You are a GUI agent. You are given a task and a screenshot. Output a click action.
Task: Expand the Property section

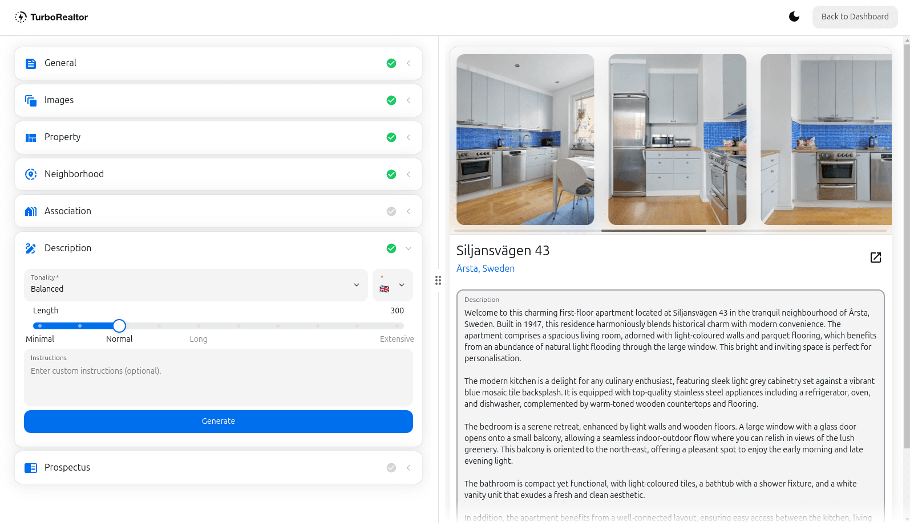click(x=409, y=137)
